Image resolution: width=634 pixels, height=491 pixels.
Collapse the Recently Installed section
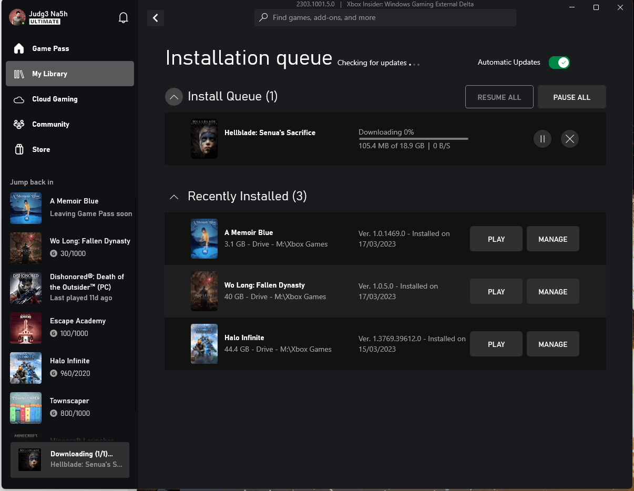[x=173, y=197]
